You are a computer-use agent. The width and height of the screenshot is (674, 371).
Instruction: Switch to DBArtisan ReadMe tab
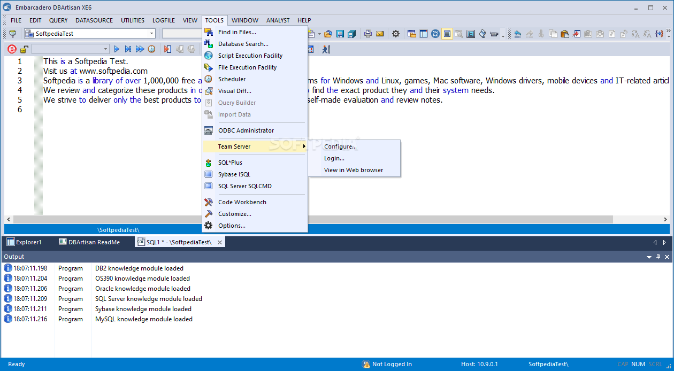tap(89, 242)
